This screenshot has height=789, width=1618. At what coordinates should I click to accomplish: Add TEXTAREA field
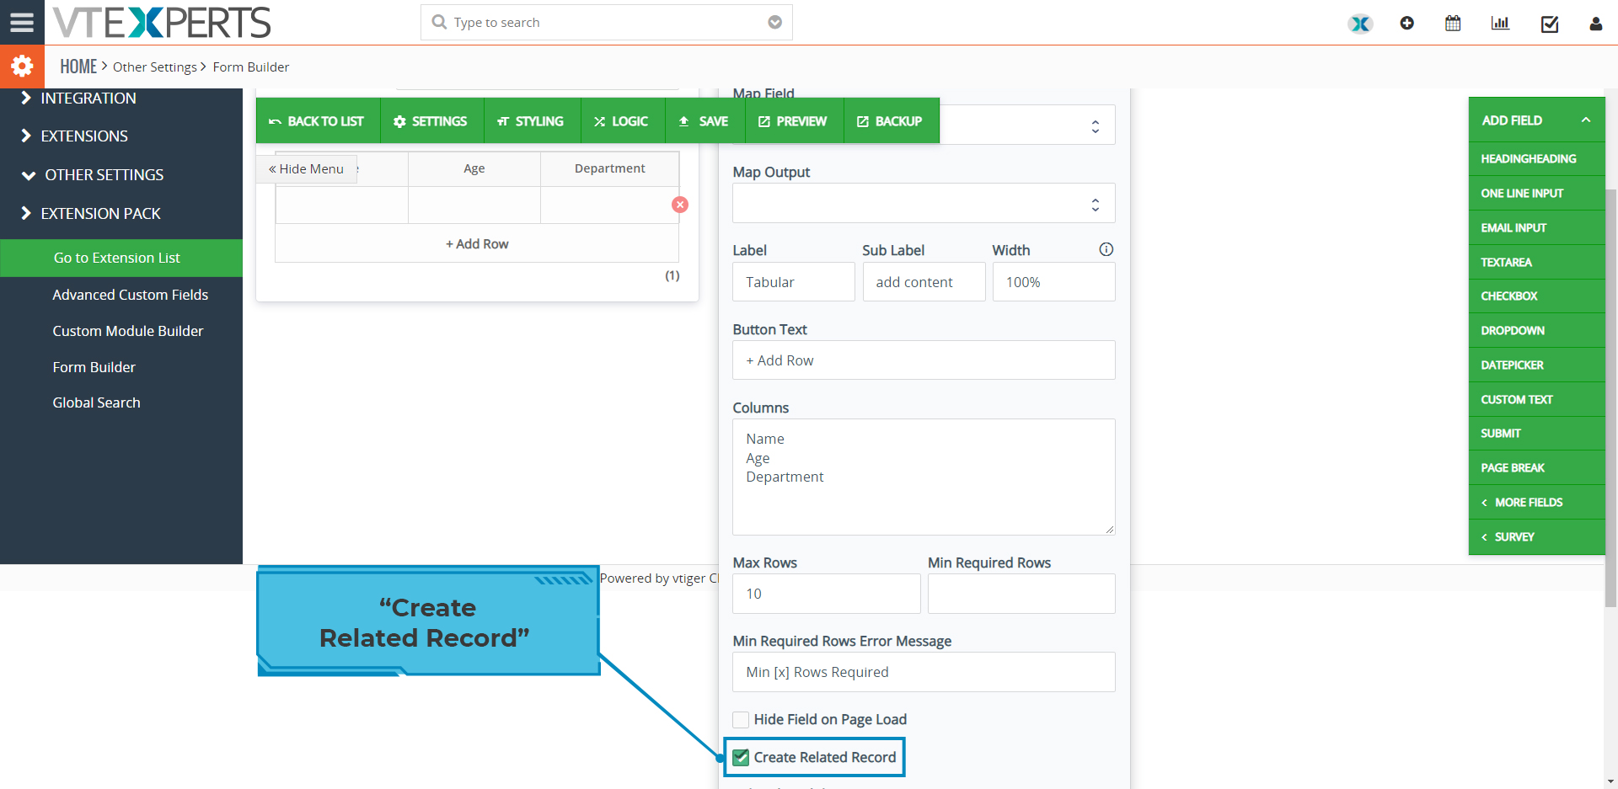point(1537,263)
